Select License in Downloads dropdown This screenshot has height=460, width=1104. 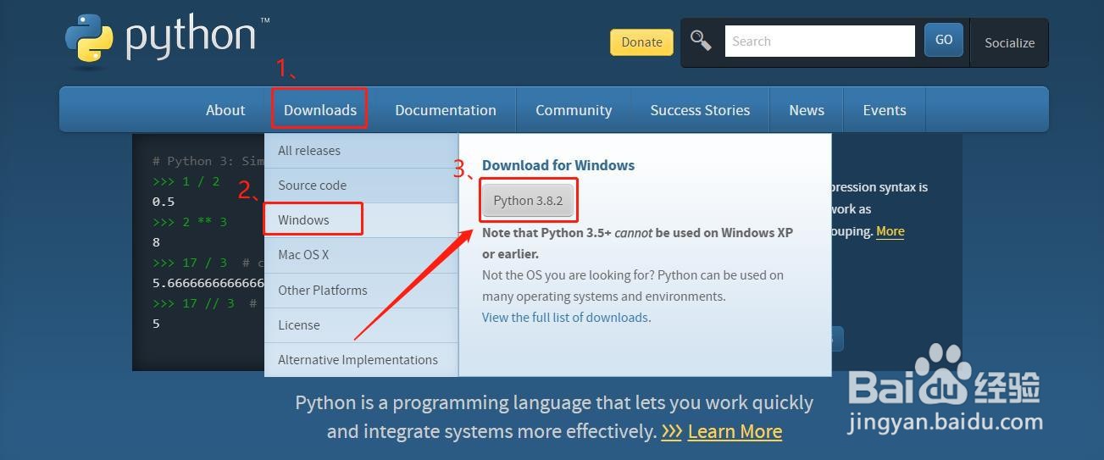(362, 325)
